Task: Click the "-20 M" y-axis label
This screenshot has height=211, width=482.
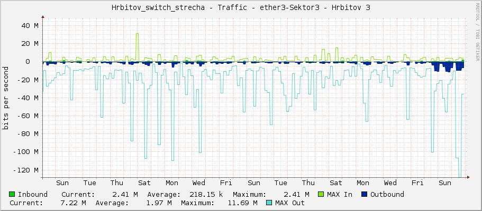Action: pos(28,80)
